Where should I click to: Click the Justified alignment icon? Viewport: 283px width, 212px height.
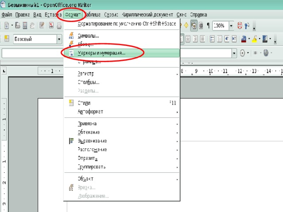click(203, 39)
